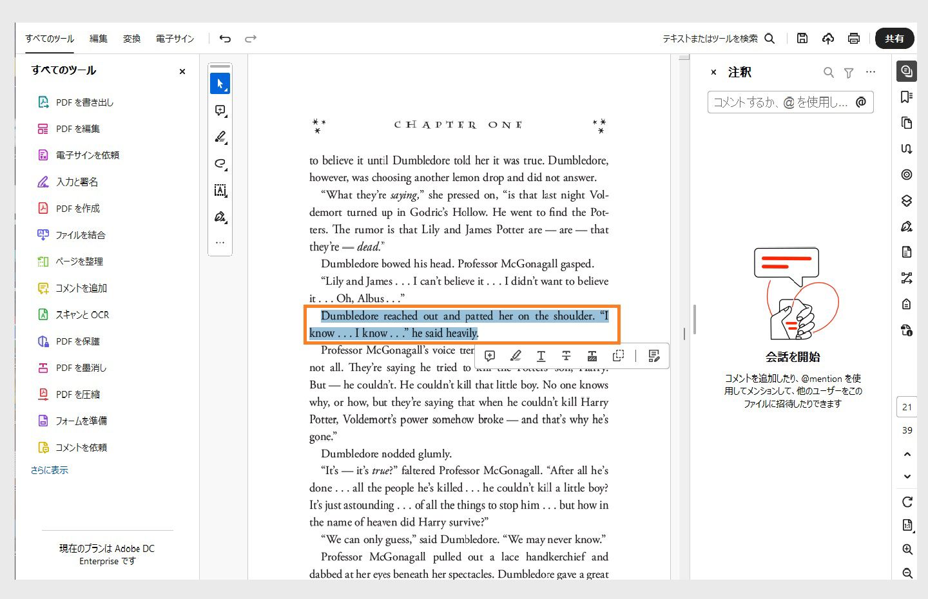Add a comment to the selected text
This screenshot has height=599, width=928.
pyautogui.click(x=490, y=356)
